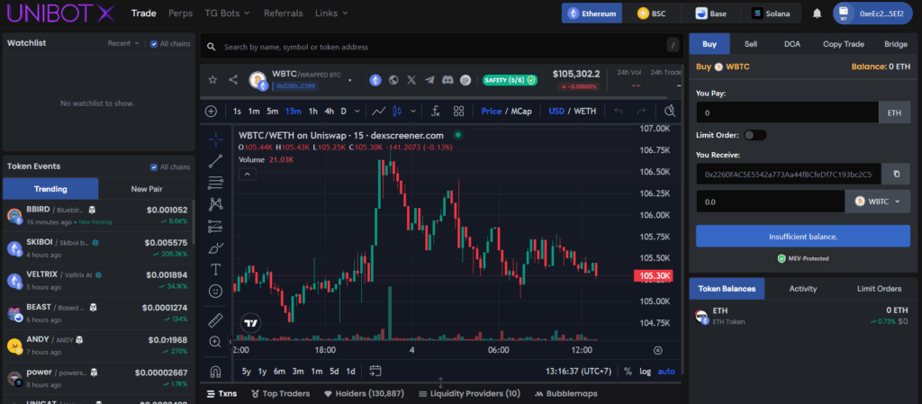Go to the Perps page
922x404 pixels.
tap(180, 13)
